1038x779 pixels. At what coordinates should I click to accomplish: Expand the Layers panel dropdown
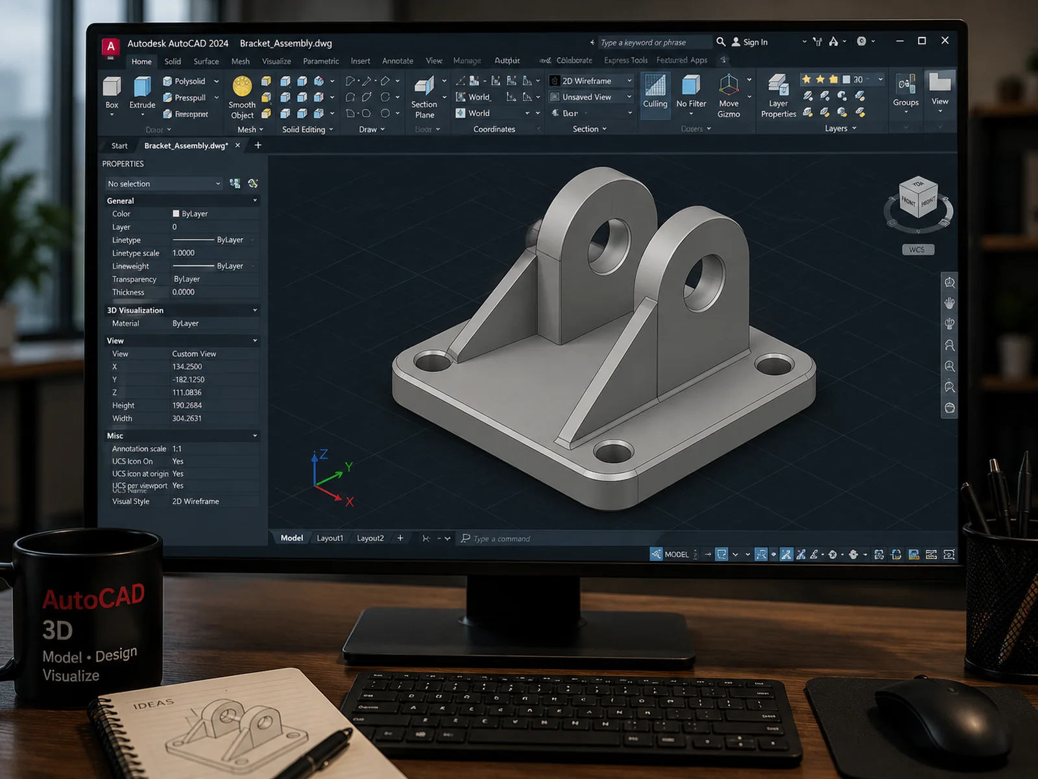tap(841, 129)
